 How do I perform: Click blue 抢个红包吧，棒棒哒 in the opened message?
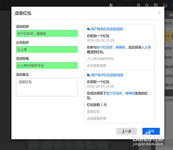pyautogui.click(x=121, y=93)
